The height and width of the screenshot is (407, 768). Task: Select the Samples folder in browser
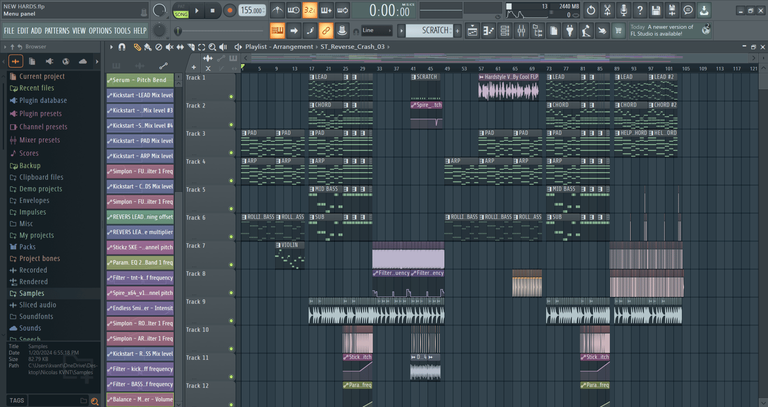32,293
